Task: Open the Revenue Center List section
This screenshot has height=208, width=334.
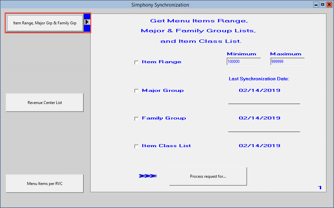Action: 45,103
